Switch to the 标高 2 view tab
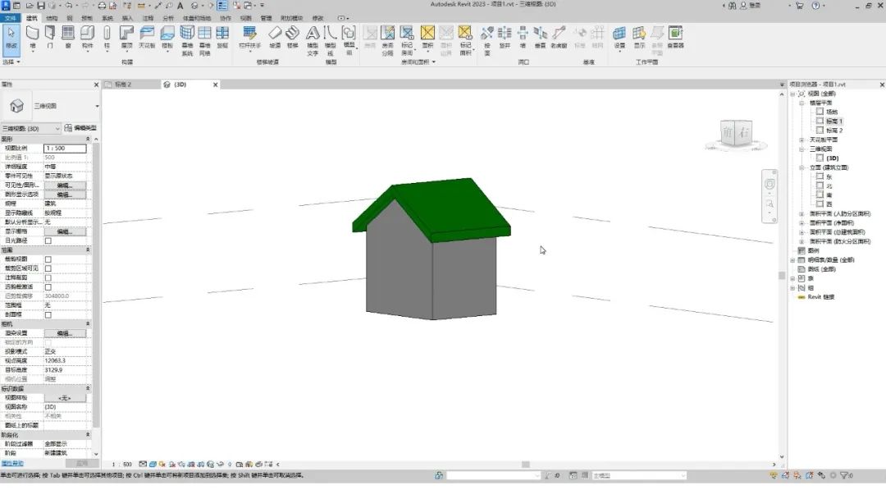Screen dimensions: 886x499 [132, 85]
